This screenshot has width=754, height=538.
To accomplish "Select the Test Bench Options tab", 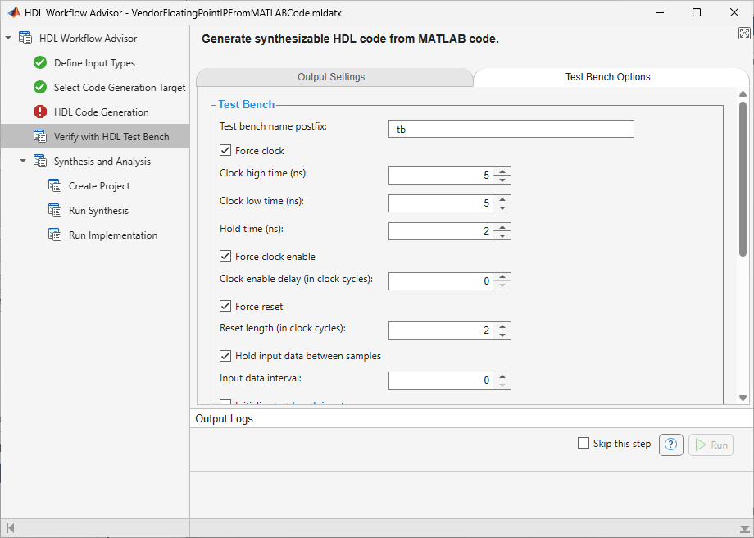I will (608, 77).
